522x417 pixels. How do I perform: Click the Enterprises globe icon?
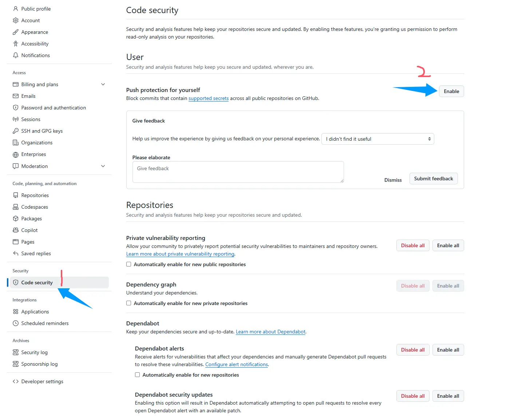click(x=16, y=155)
